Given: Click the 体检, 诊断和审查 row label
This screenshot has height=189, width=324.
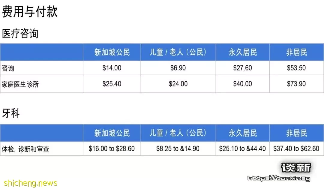Looking at the screenshot, I should point(25,149).
